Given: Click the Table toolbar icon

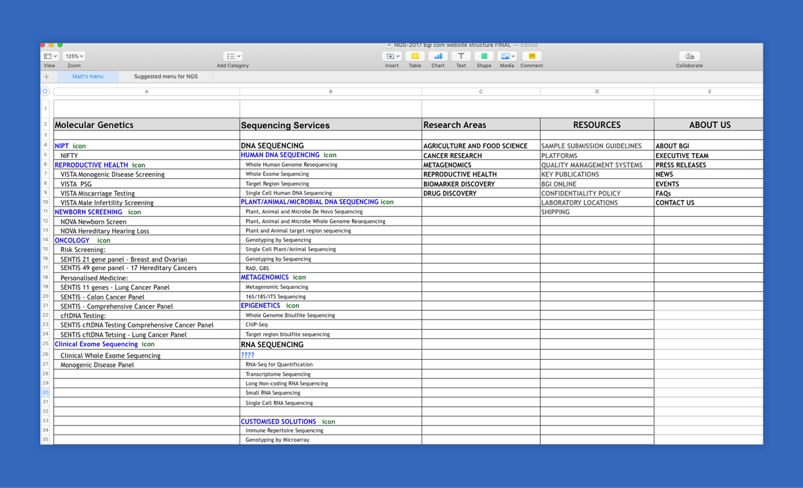Looking at the screenshot, I should tap(415, 56).
